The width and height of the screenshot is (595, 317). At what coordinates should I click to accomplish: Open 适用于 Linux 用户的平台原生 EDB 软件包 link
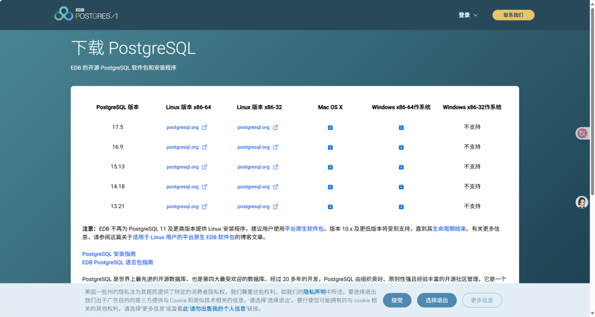(x=183, y=237)
